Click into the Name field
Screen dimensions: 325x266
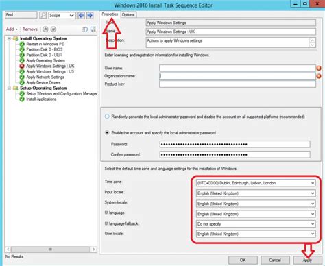coord(231,32)
